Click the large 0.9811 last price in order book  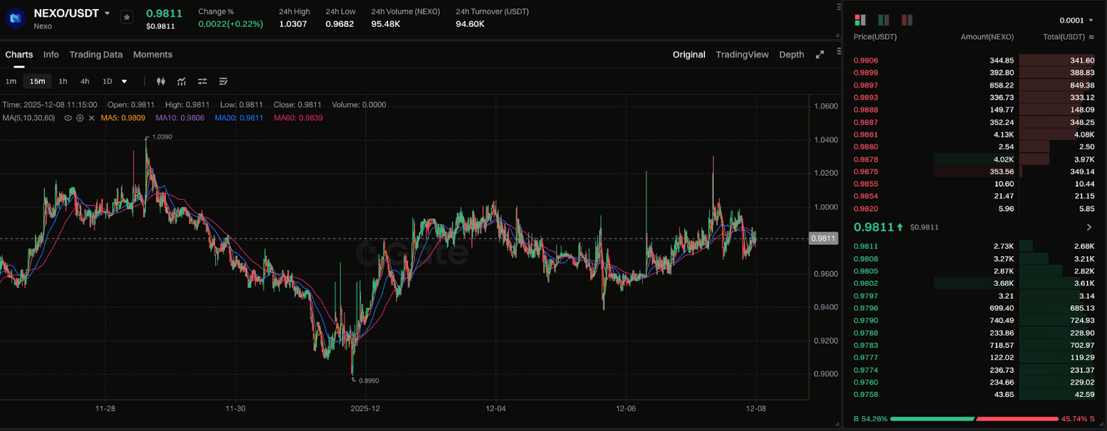[874, 227]
